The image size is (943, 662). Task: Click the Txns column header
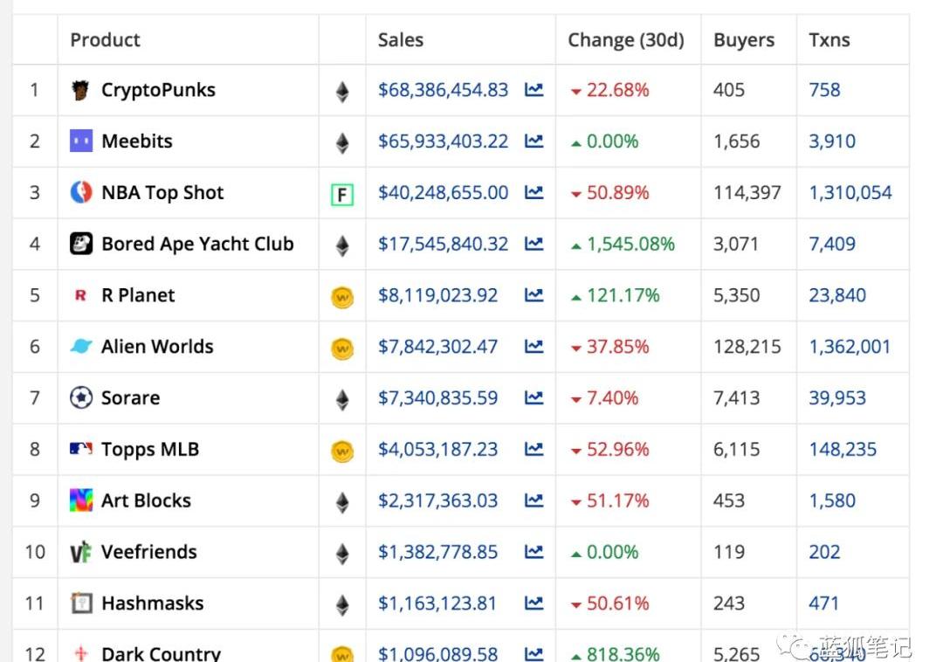pyautogui.click(x=829, y=40)
